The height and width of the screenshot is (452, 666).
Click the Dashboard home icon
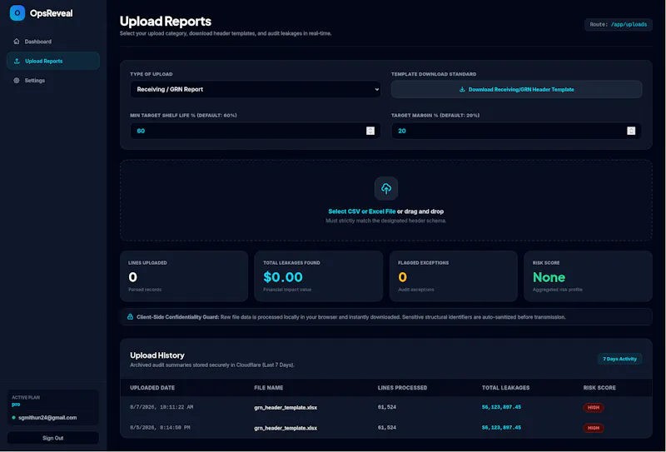tap(17, 42)
